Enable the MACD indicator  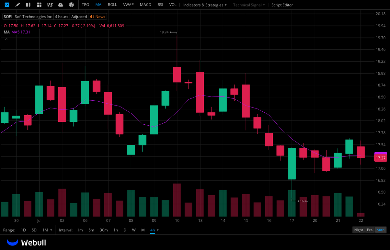click(x=146, y=5)
